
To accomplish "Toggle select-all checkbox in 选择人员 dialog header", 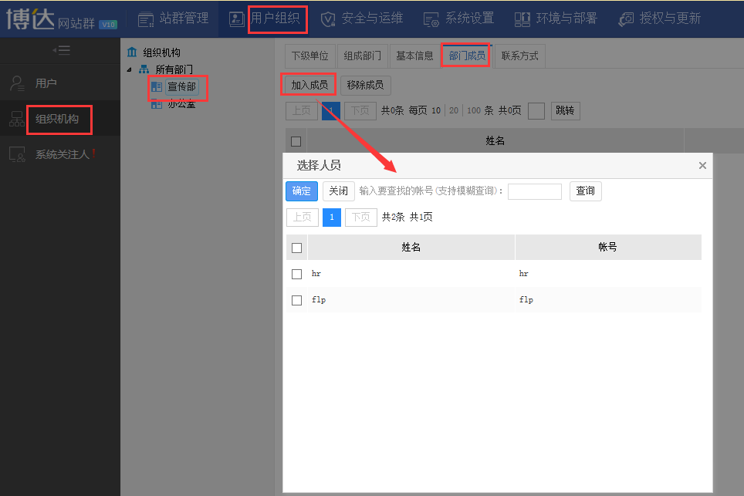I will click(296, 248).
